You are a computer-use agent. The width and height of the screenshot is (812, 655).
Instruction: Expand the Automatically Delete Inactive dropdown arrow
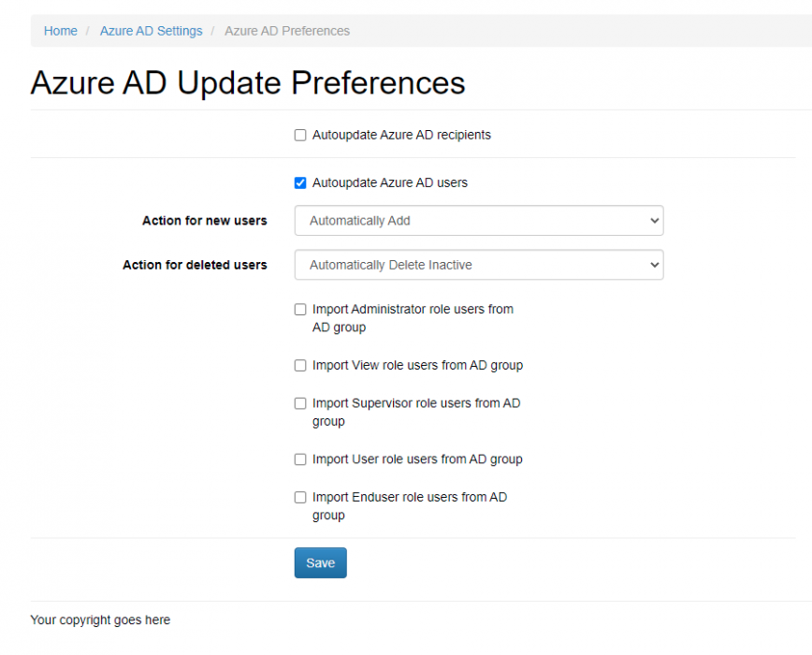coord(652,265)
